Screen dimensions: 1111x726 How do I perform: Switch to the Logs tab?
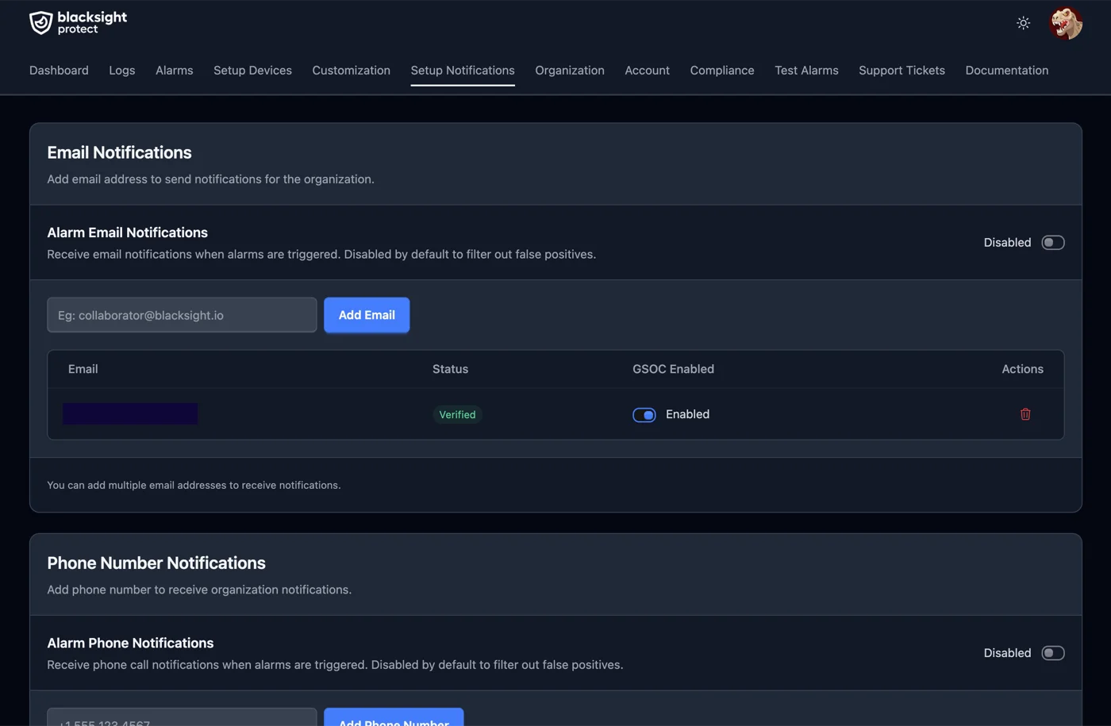point(121,70)
